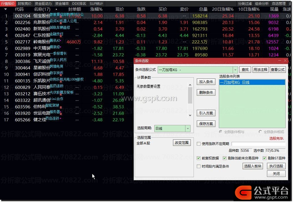293x202 pixels.
Task: Click the R marker beside 伯特利
Action: tap(61, 107)
